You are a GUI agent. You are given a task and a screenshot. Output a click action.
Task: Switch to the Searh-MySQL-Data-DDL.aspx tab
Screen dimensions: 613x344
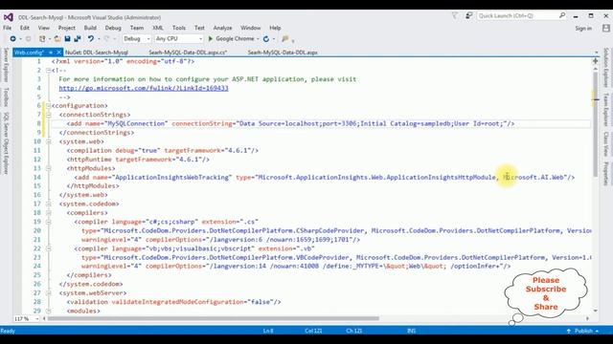pos(283,53)
